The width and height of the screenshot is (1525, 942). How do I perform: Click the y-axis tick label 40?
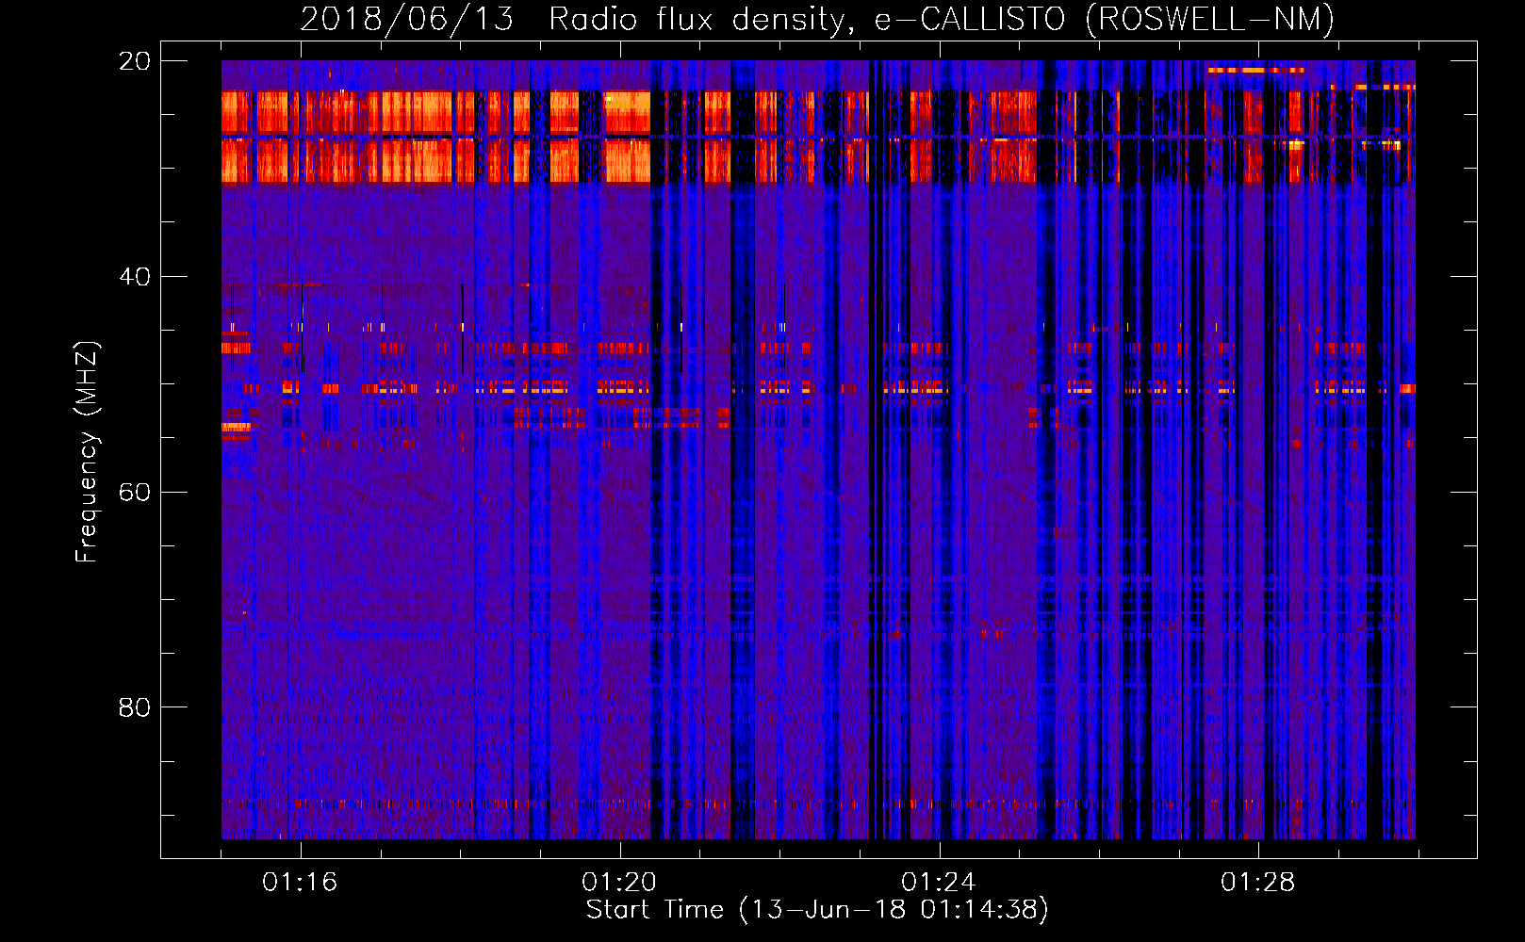click(135, 277)
